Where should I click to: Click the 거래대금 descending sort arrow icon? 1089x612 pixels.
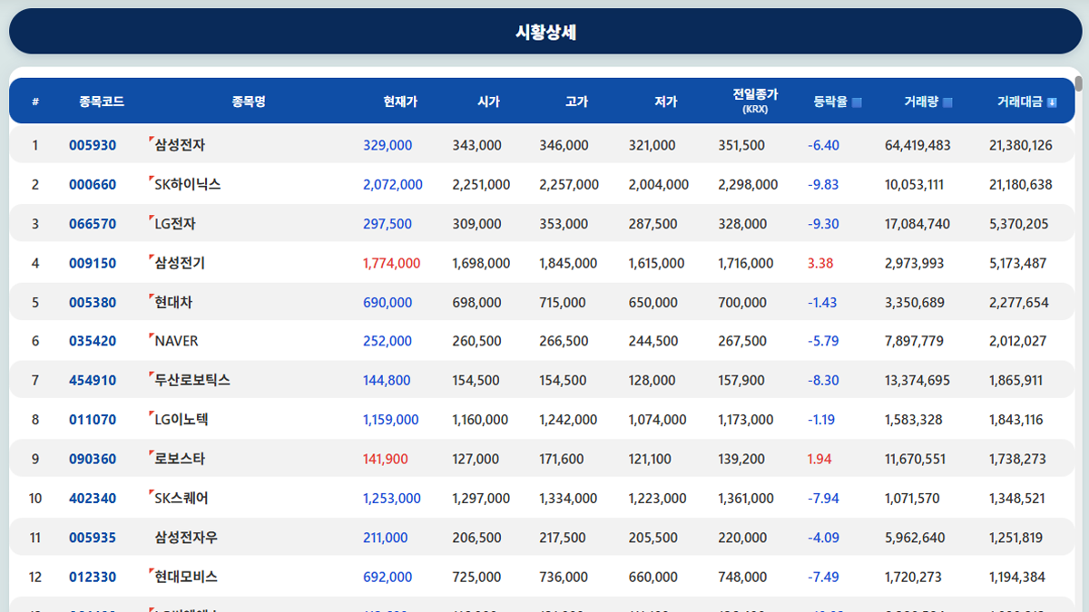(1052, 102)
